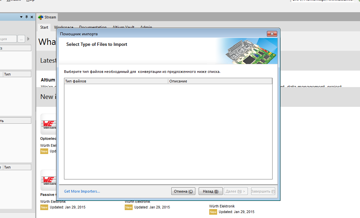Open the Help menu
Screen dimensions: 360x218
click(x=30, y=0)
